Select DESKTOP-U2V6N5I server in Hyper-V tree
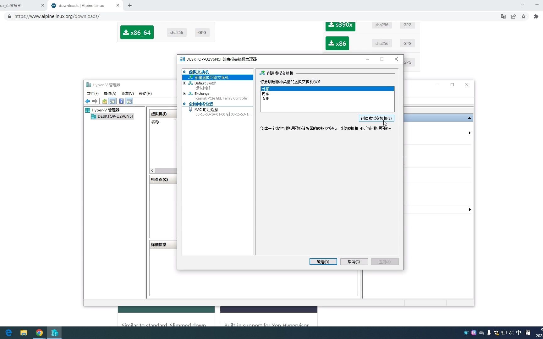Screen dimensions: 543x339 pyautogui.click(x=115, y=116)
